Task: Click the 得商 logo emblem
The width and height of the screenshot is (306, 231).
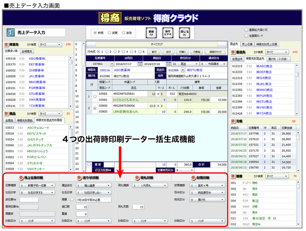Action: [x=110, y=18]
